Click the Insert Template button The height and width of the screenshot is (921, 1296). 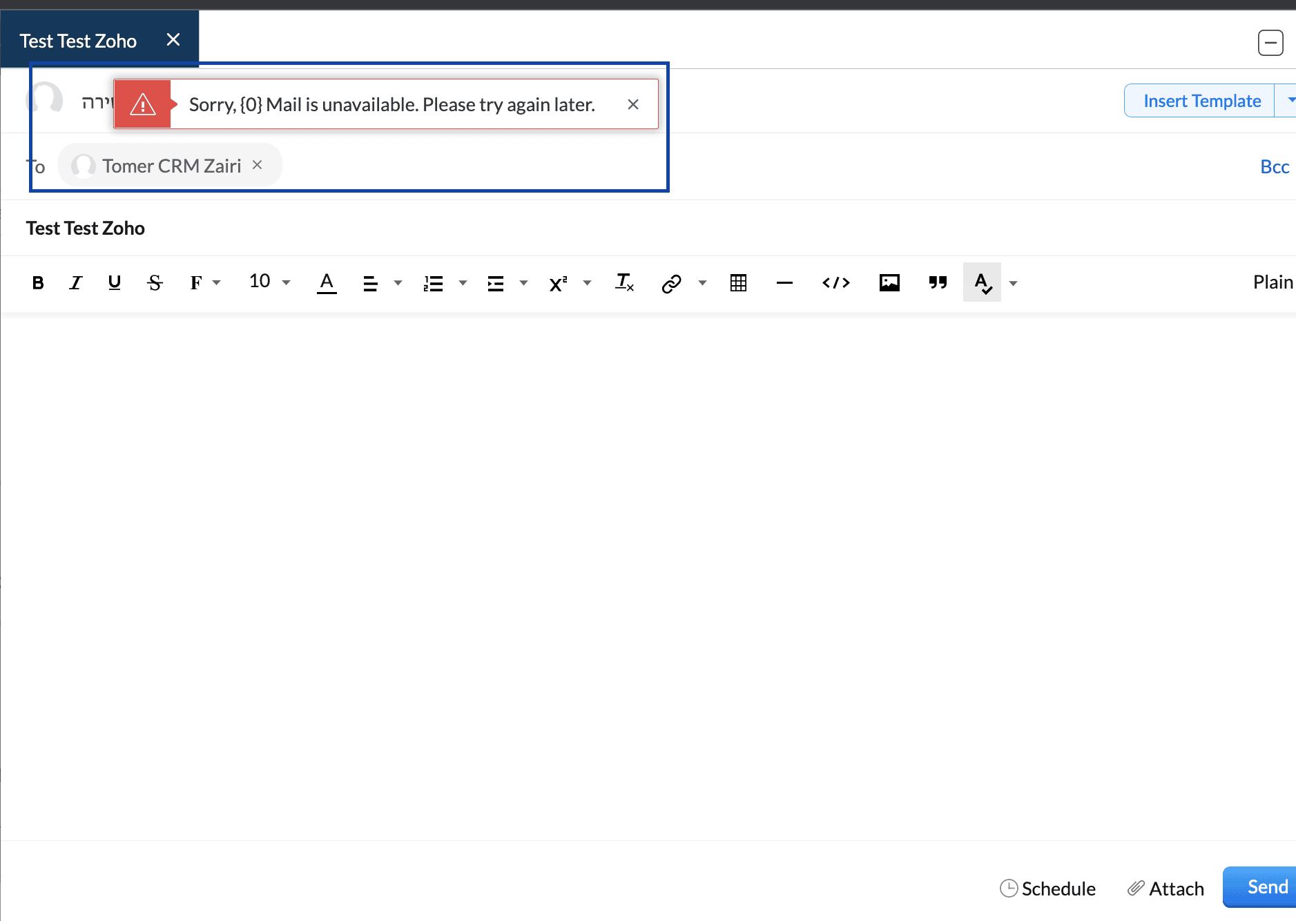click(x=1201, y=101)
